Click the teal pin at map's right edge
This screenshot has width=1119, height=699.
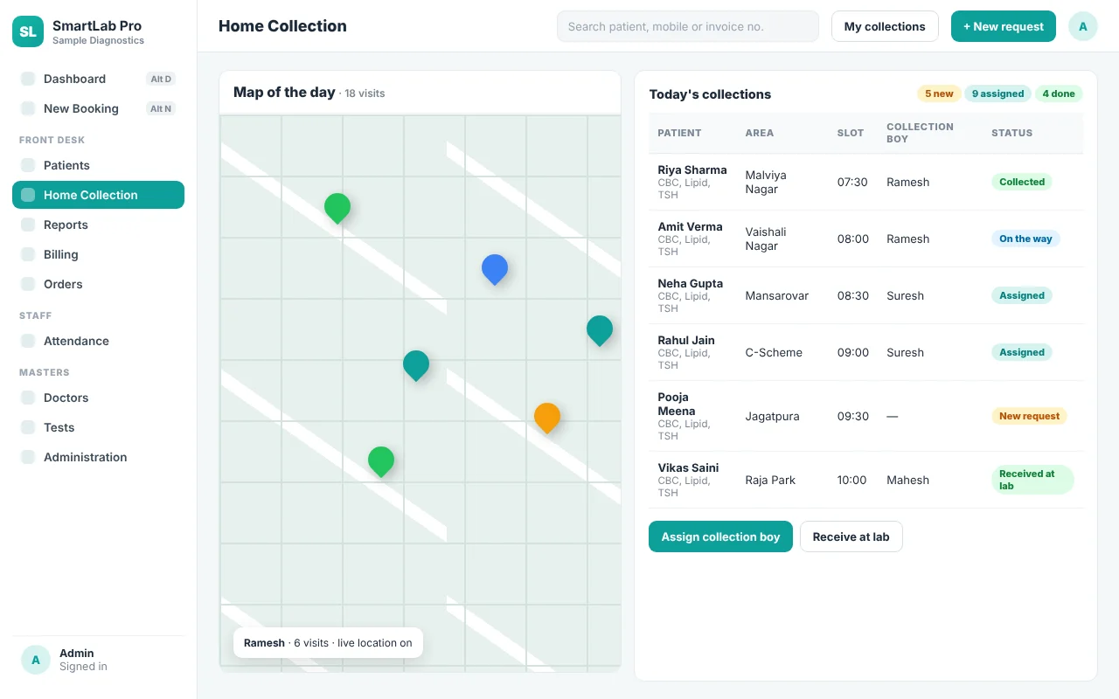click(600, 330)
